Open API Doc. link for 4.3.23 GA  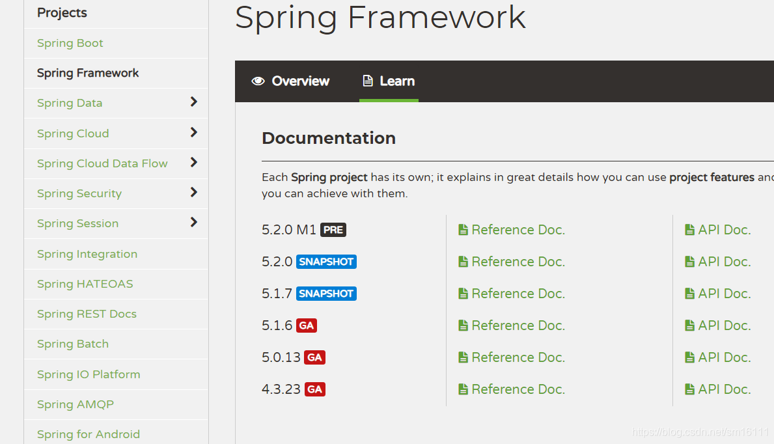point(724,389)
